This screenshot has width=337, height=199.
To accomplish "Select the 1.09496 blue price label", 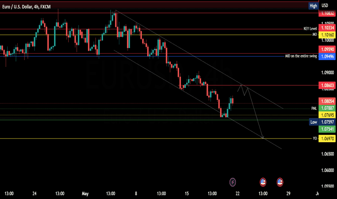I will coord(327,56).
